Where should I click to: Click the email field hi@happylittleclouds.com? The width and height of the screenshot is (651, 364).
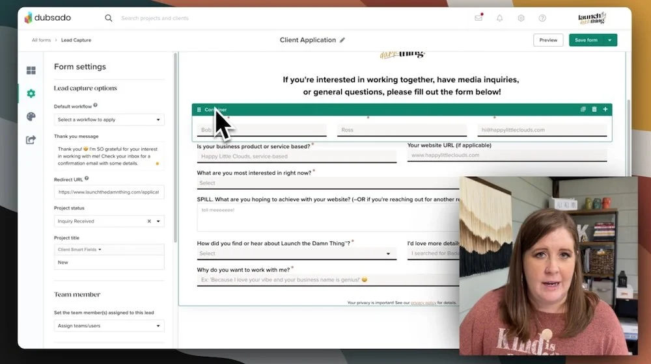pyautogui.click(x=542, y=130)
